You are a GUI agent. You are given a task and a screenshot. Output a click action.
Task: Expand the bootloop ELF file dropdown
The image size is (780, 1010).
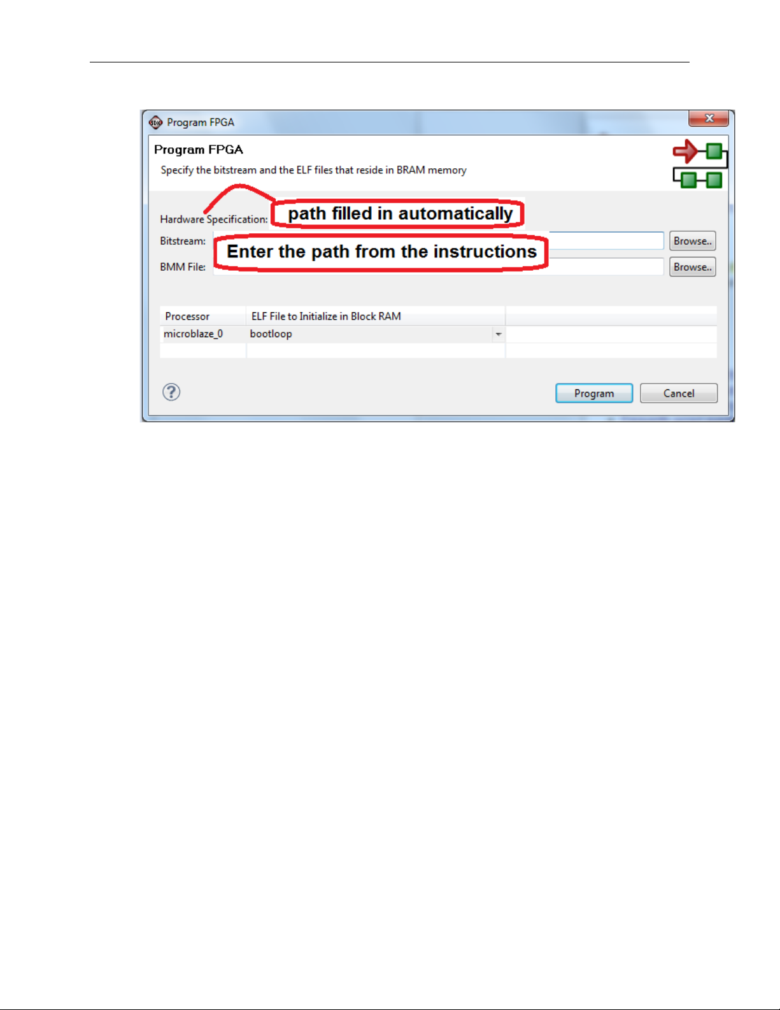499,334
